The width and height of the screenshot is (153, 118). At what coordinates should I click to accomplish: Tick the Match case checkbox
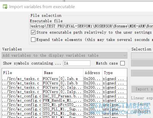point(123,63)
